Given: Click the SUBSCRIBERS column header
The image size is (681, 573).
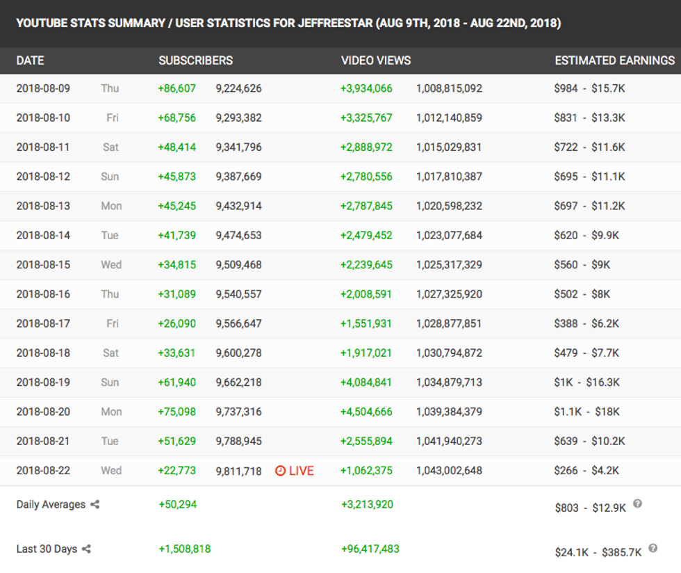Looking at the screenshot, I should point(196,60).
